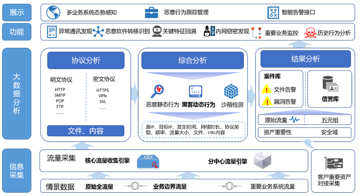This screenshot has height=196, width=361.
Task: Click the briefcase icon beside 恶意行为跟踪管理
Action: pos(151,12)
